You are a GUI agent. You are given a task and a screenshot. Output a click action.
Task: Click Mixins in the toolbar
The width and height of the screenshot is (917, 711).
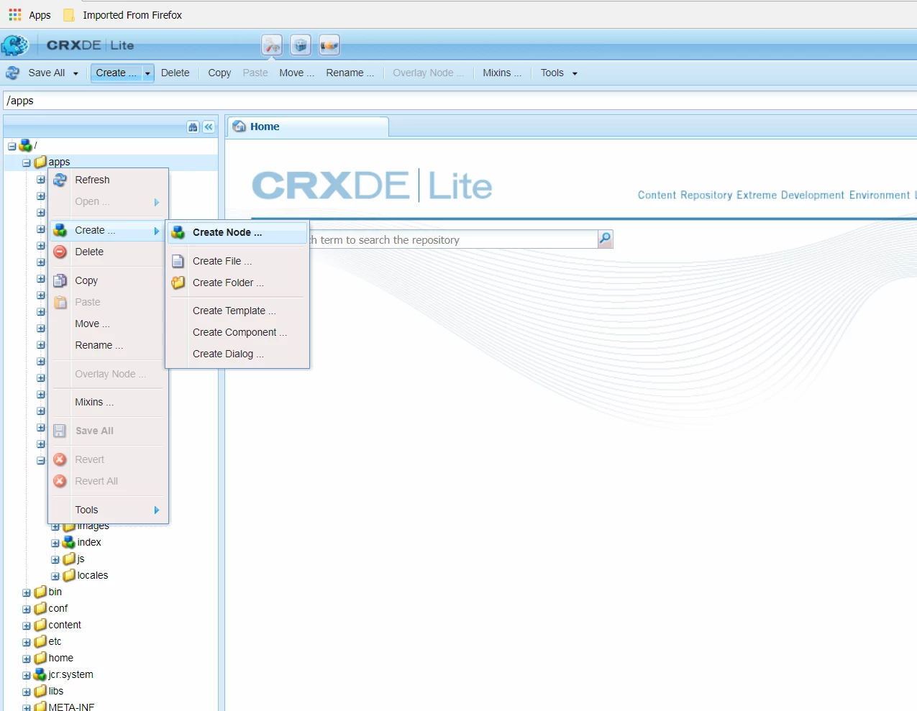[502, 73]
